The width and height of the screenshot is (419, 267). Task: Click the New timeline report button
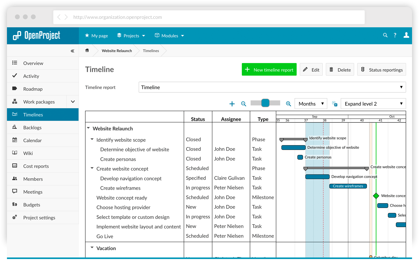269,70
